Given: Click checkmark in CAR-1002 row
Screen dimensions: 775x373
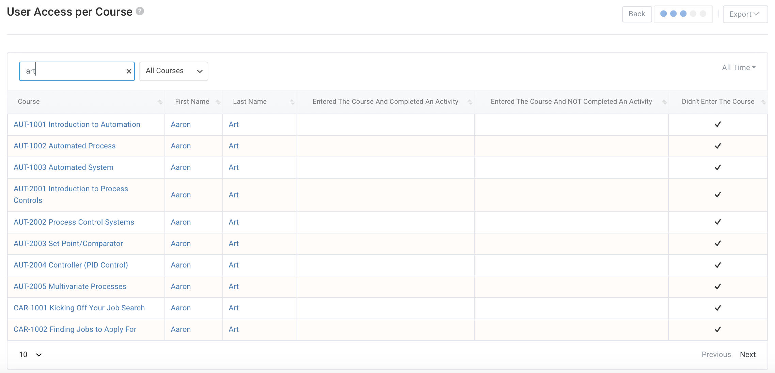Looking at the screenshot, I should (x=718, y=329).
